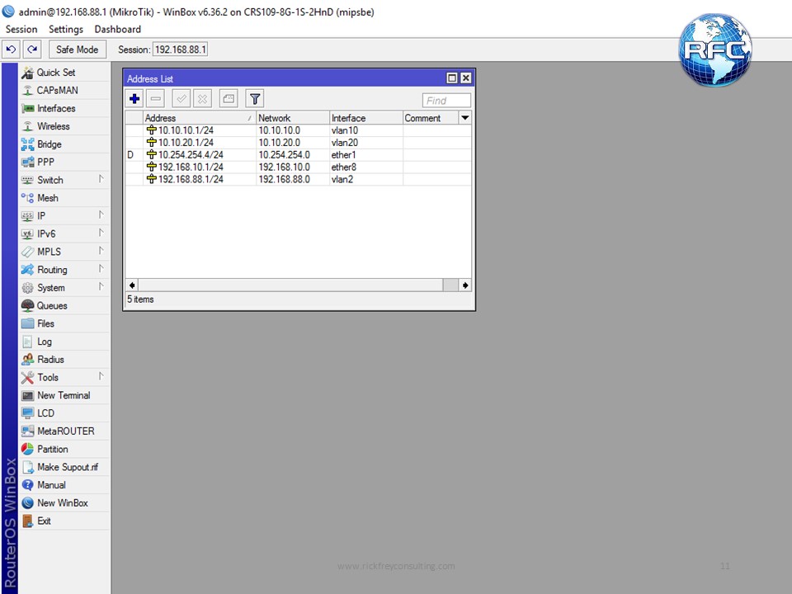Open the Queues section
The width and height of the screenshot is (792, 594).
coord(64,305)
